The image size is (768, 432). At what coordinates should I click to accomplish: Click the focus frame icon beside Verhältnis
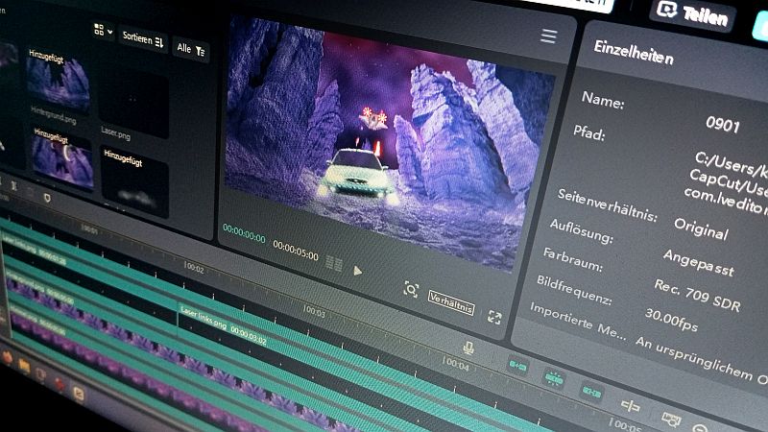click(x=411, y=289)
